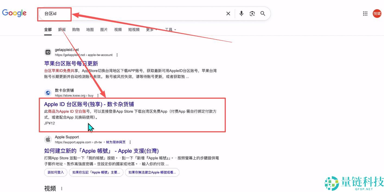The image size is (384, 192).
Task: Clear the search query with the X button
Action: 228,13
